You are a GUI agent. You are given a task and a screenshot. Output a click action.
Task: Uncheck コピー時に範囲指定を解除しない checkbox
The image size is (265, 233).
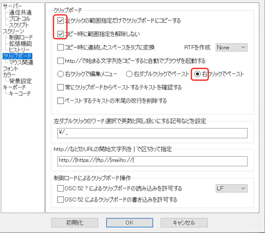tap(60, 34)
